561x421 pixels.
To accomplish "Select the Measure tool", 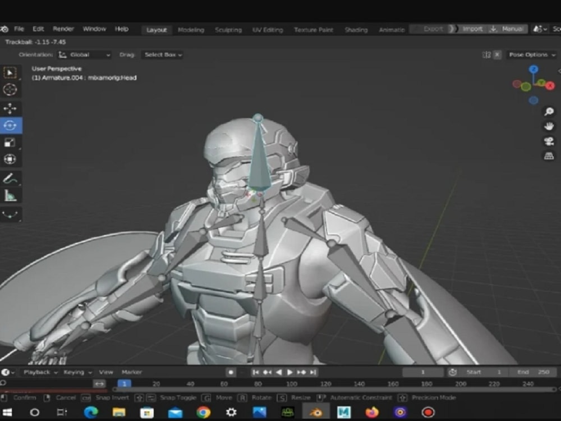I will point(9,196).
